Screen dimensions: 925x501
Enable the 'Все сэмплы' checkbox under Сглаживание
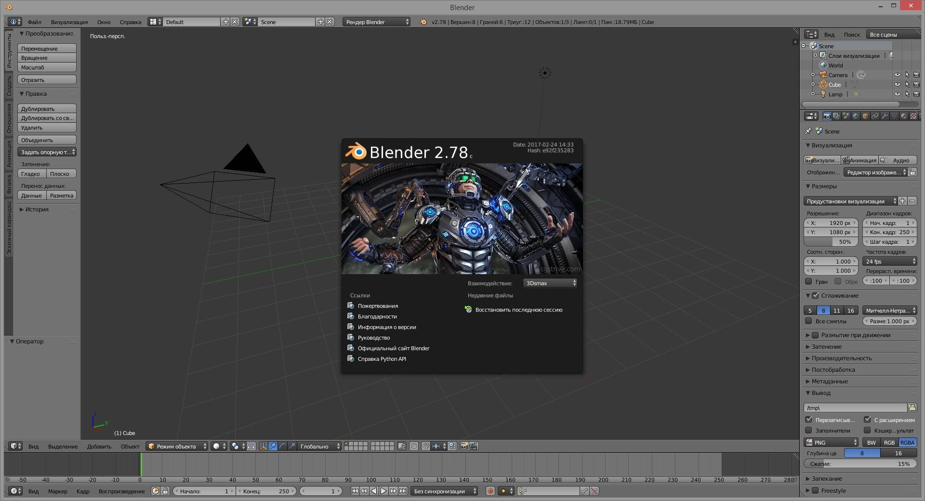809,321
